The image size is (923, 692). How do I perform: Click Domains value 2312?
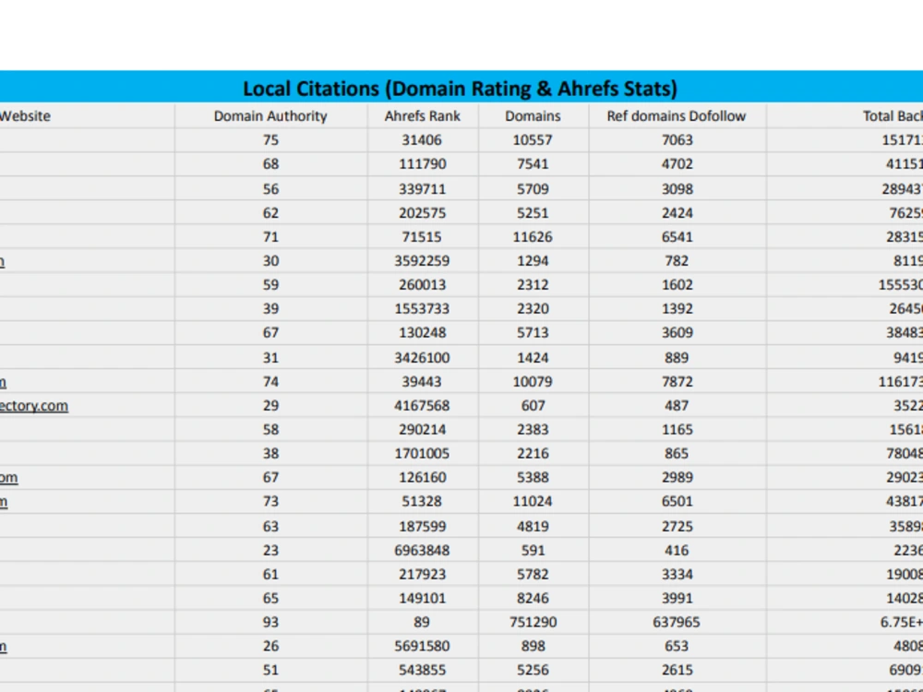[x=533, y=285]
